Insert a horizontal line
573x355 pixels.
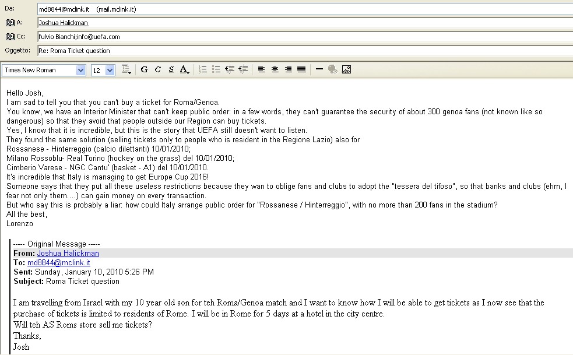[x=319, y=69]
